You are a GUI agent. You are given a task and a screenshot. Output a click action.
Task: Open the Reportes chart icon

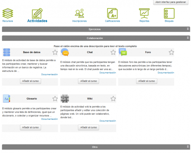144,13
